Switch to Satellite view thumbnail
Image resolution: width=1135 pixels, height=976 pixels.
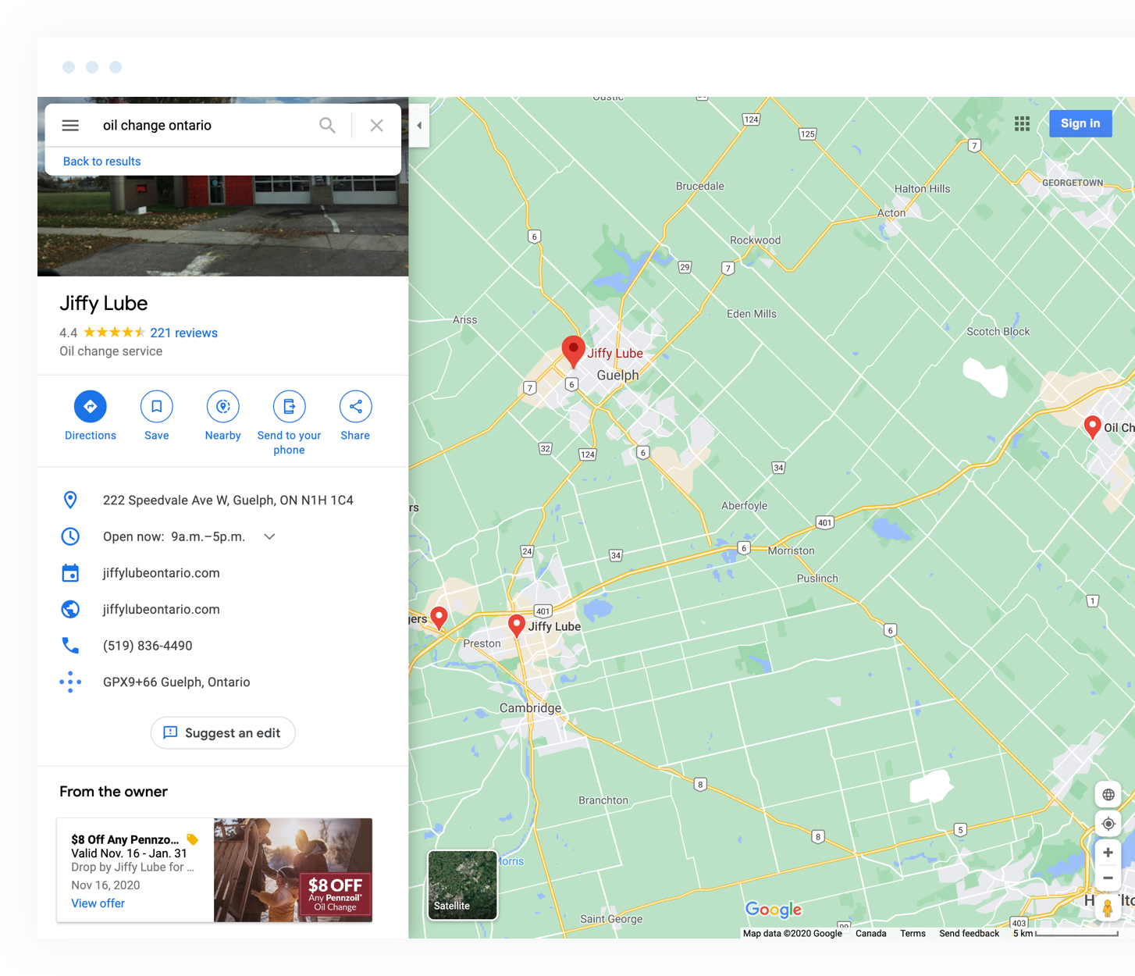click(x=462, y=885)
